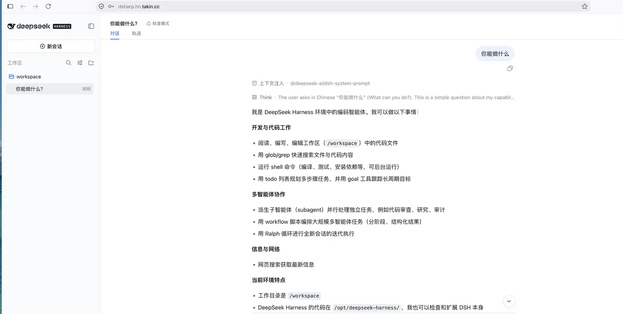Image resolution: width=623 pixels, height=314 pixels.
Task: Click the 刚刚 timestamp on conversation row
Action: pyautogui.click(x=86, y=89)
